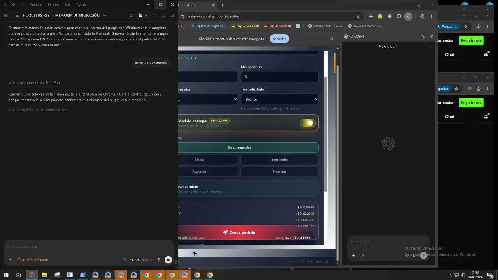The height and width of the screenshot is (280, 498).
Task: Open the Edición menu
Action: coord(53,5)
